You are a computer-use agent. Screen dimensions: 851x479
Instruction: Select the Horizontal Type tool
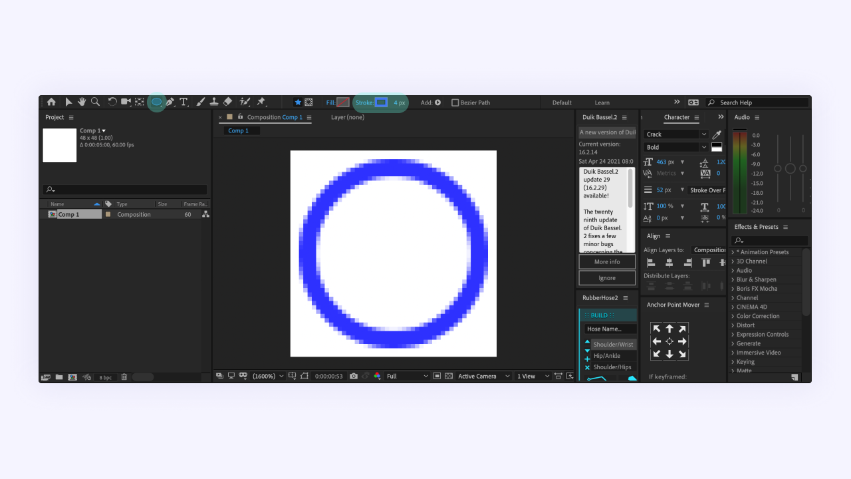(184, 102)
